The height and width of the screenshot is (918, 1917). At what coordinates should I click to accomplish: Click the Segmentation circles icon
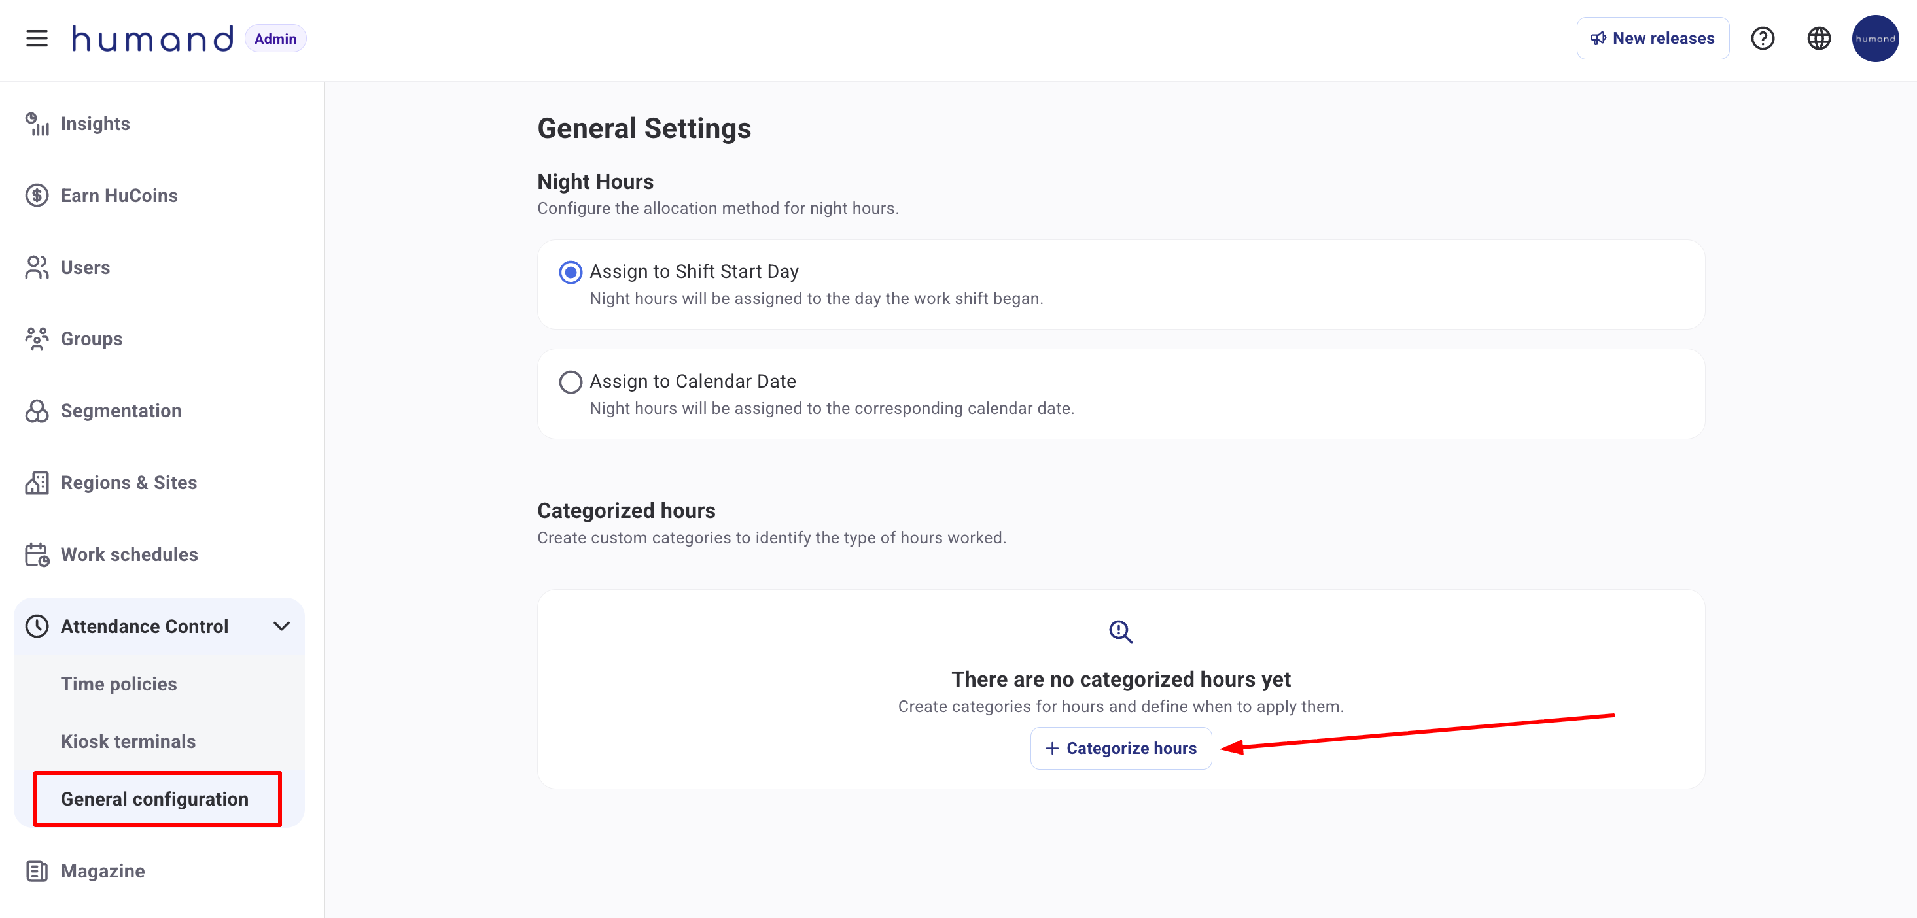coord(37,411)
